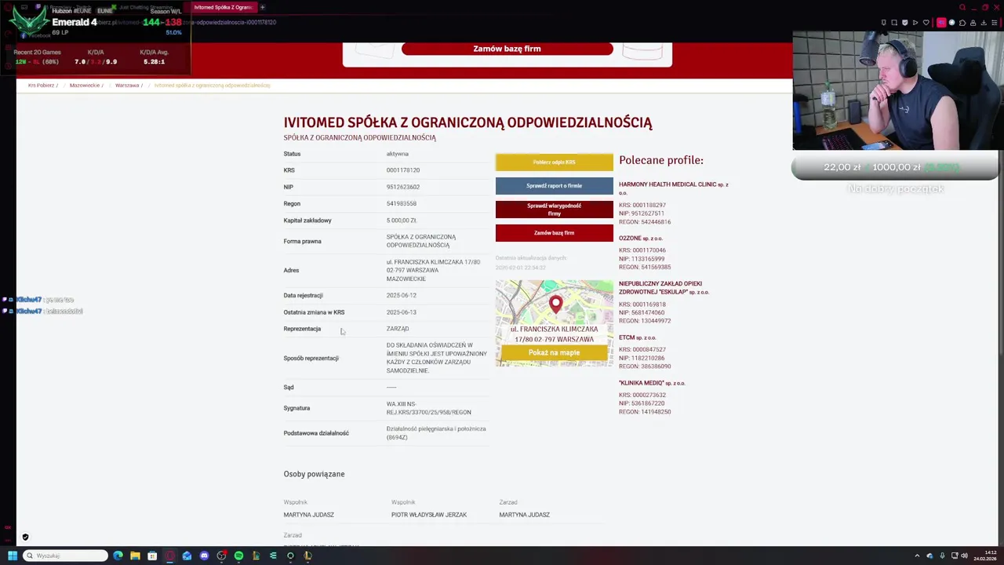Click the Ostatnia zmiana date 2025-06-13
The width and height of the screenshot is (1004, 565).
pyautogui.click(x=401, y=312)
